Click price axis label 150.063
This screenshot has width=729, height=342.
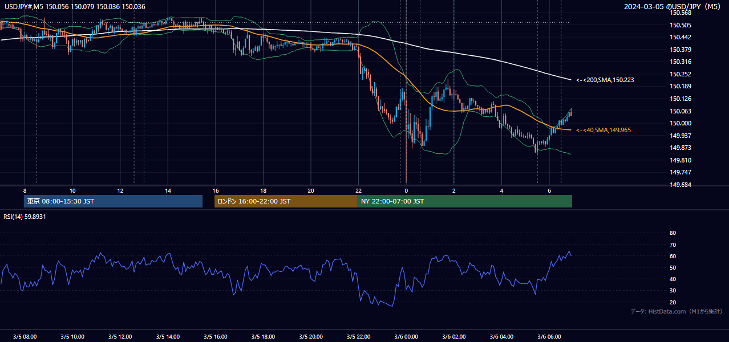681,111
